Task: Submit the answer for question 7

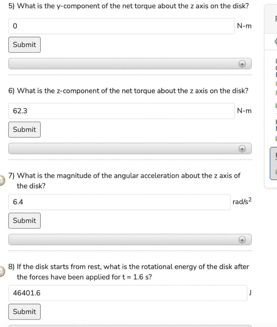Action: pyautogui.click(x=24, y=221)
